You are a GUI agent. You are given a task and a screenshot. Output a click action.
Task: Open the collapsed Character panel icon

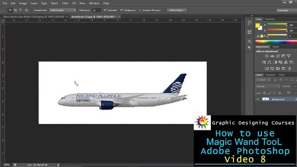(249, 41)
